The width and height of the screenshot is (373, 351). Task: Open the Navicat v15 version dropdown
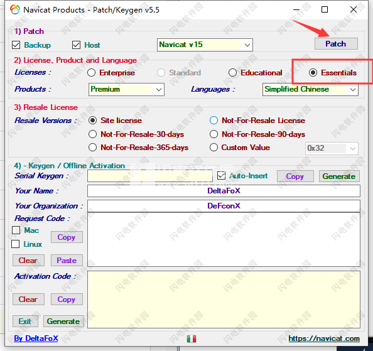205,45
